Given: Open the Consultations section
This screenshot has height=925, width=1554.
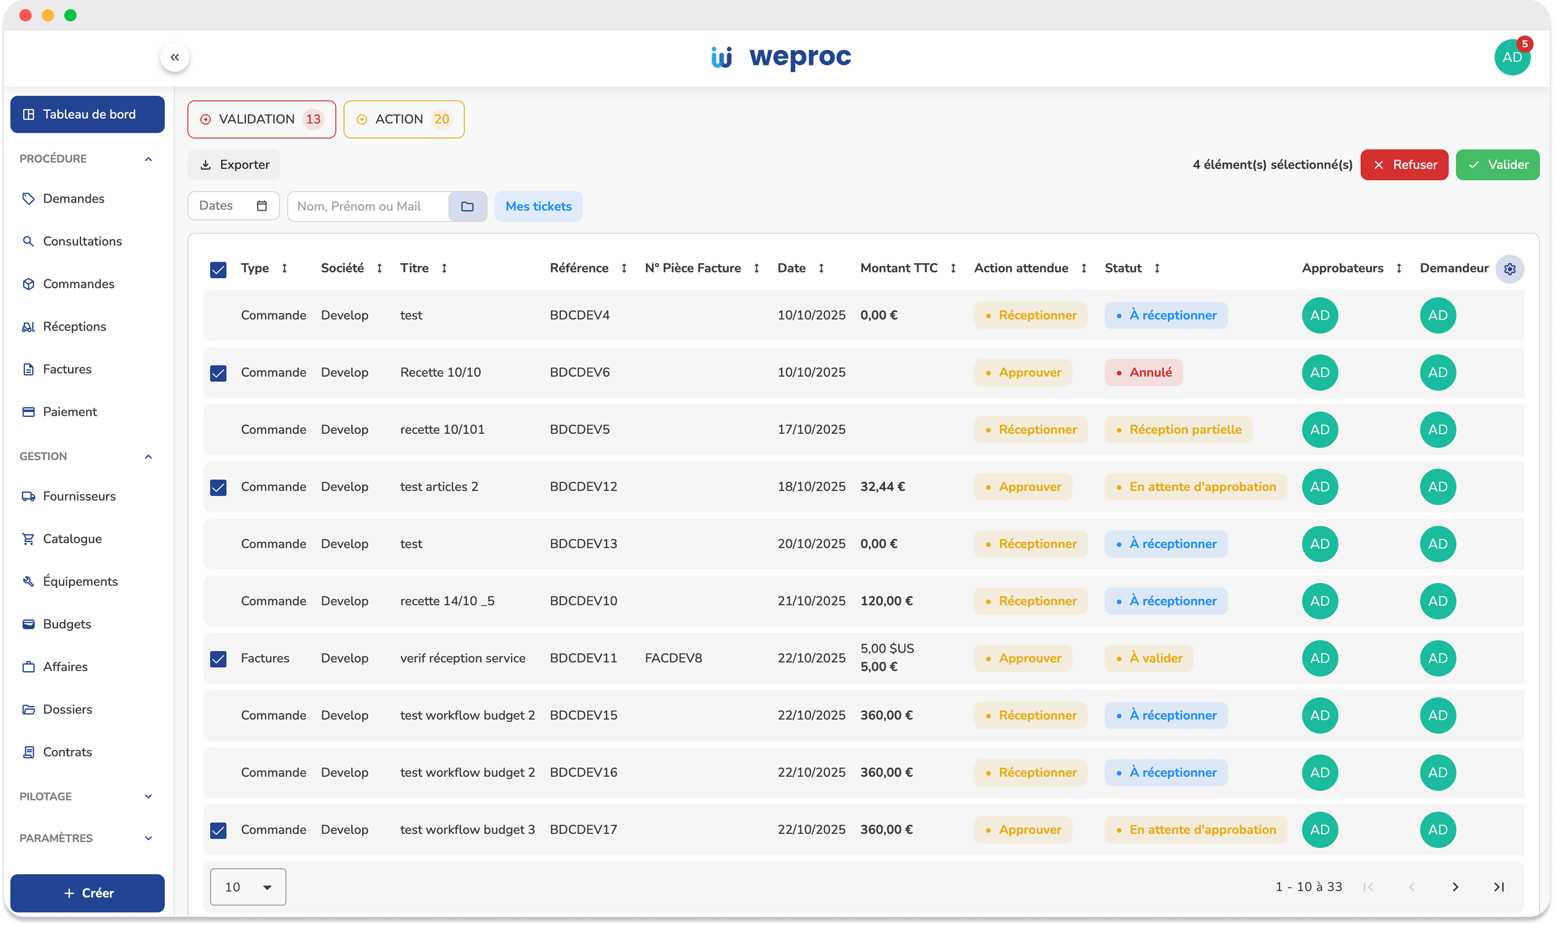Looking at the screenshot, I should tap(82, 241).
